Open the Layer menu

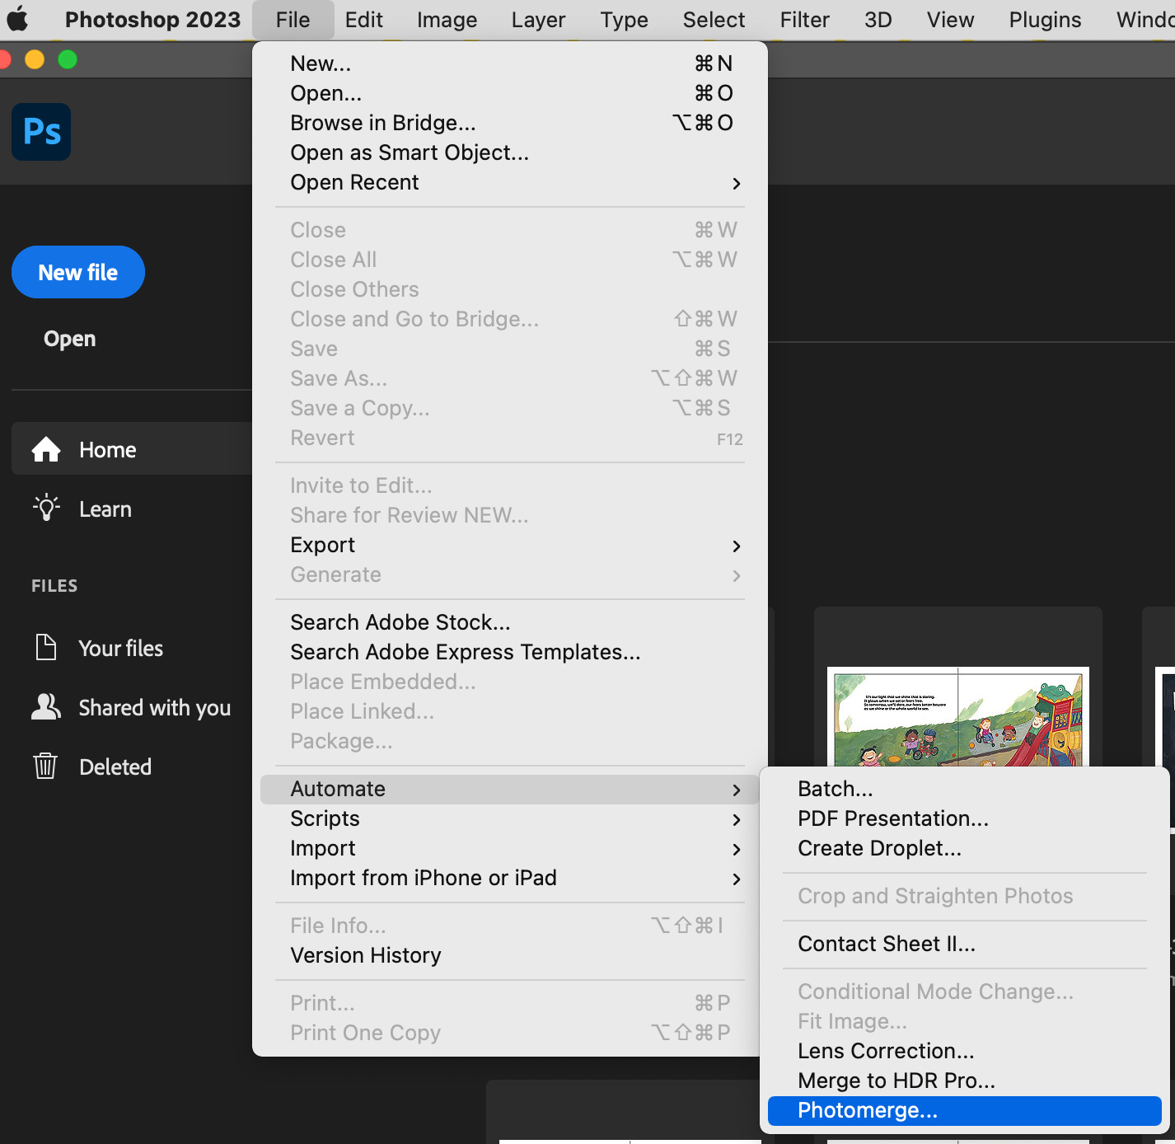point(538,20)
